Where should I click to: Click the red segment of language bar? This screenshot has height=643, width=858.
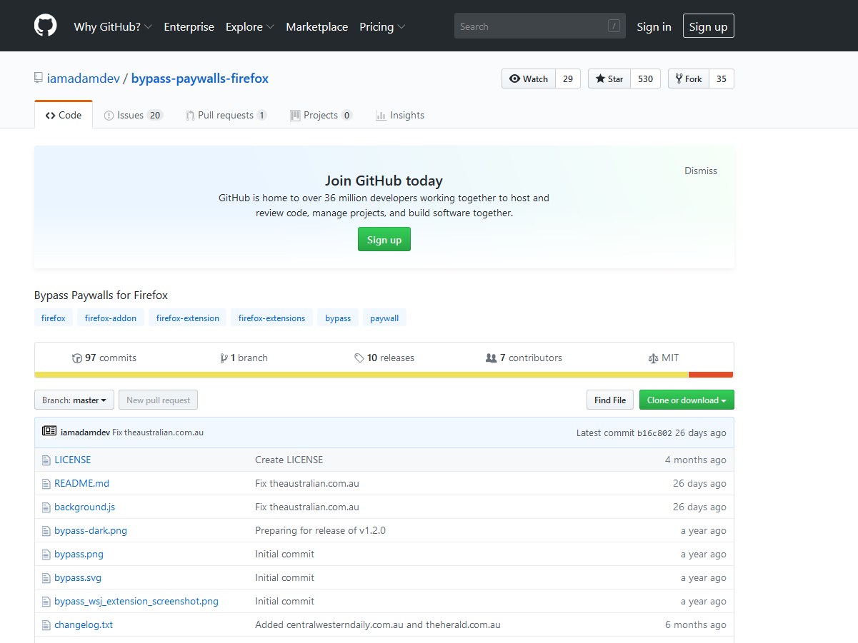(x=711, y=375)
